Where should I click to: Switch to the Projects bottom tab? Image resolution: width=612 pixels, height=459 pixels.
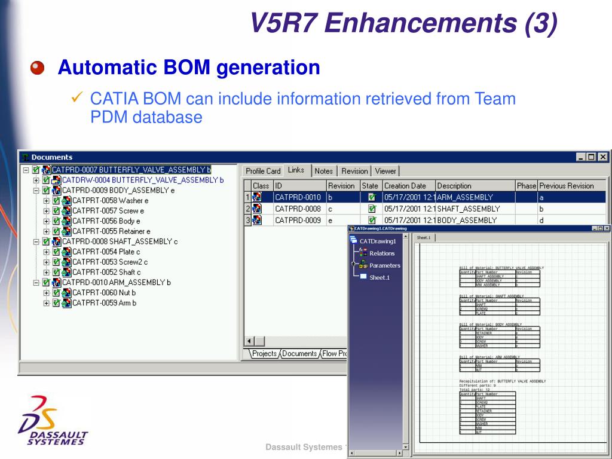tap(264, 354)
